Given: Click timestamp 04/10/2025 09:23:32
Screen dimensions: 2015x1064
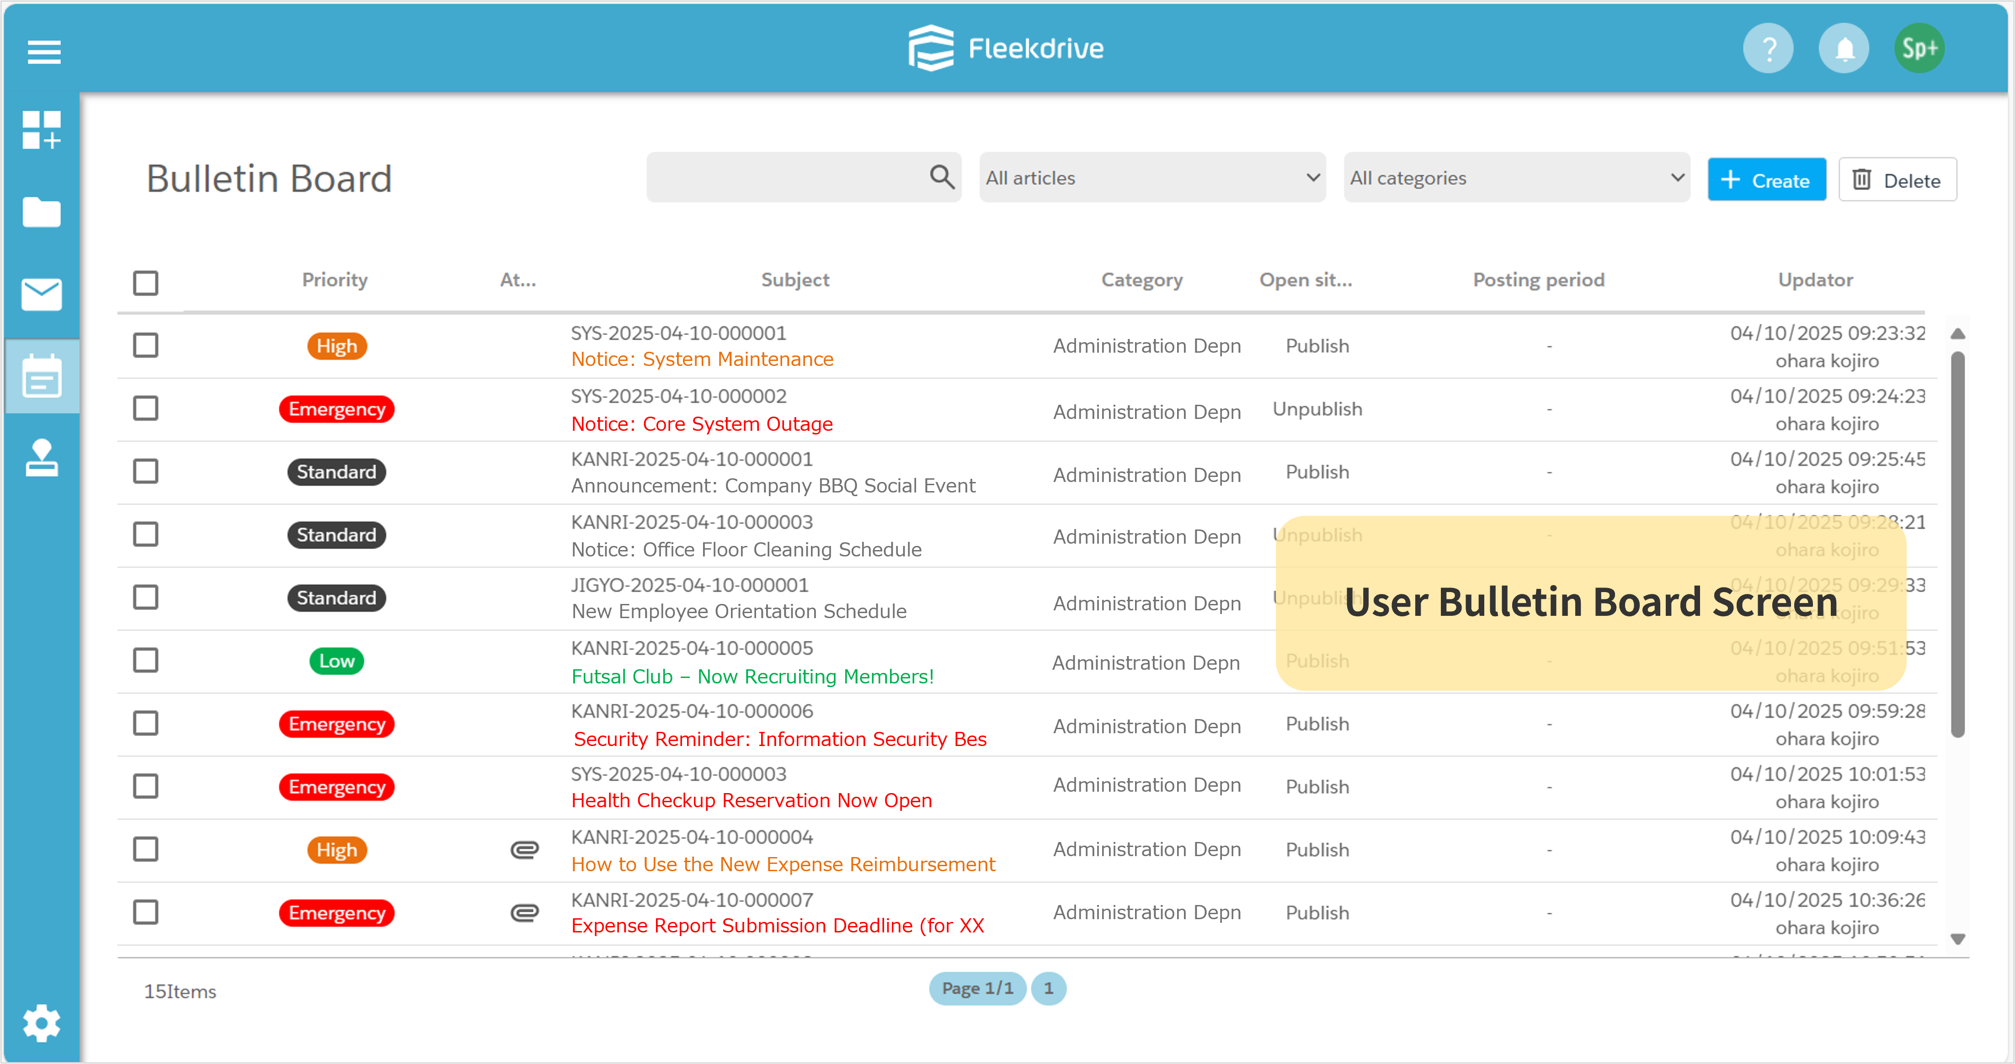Looking at the screenshot, I should coord(1827,334).
